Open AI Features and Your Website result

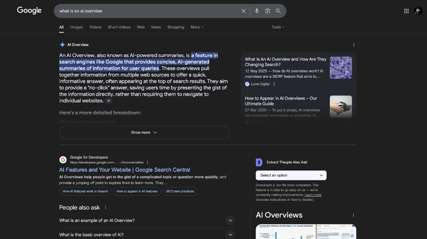pyautogui.click(x=125, y=170)
